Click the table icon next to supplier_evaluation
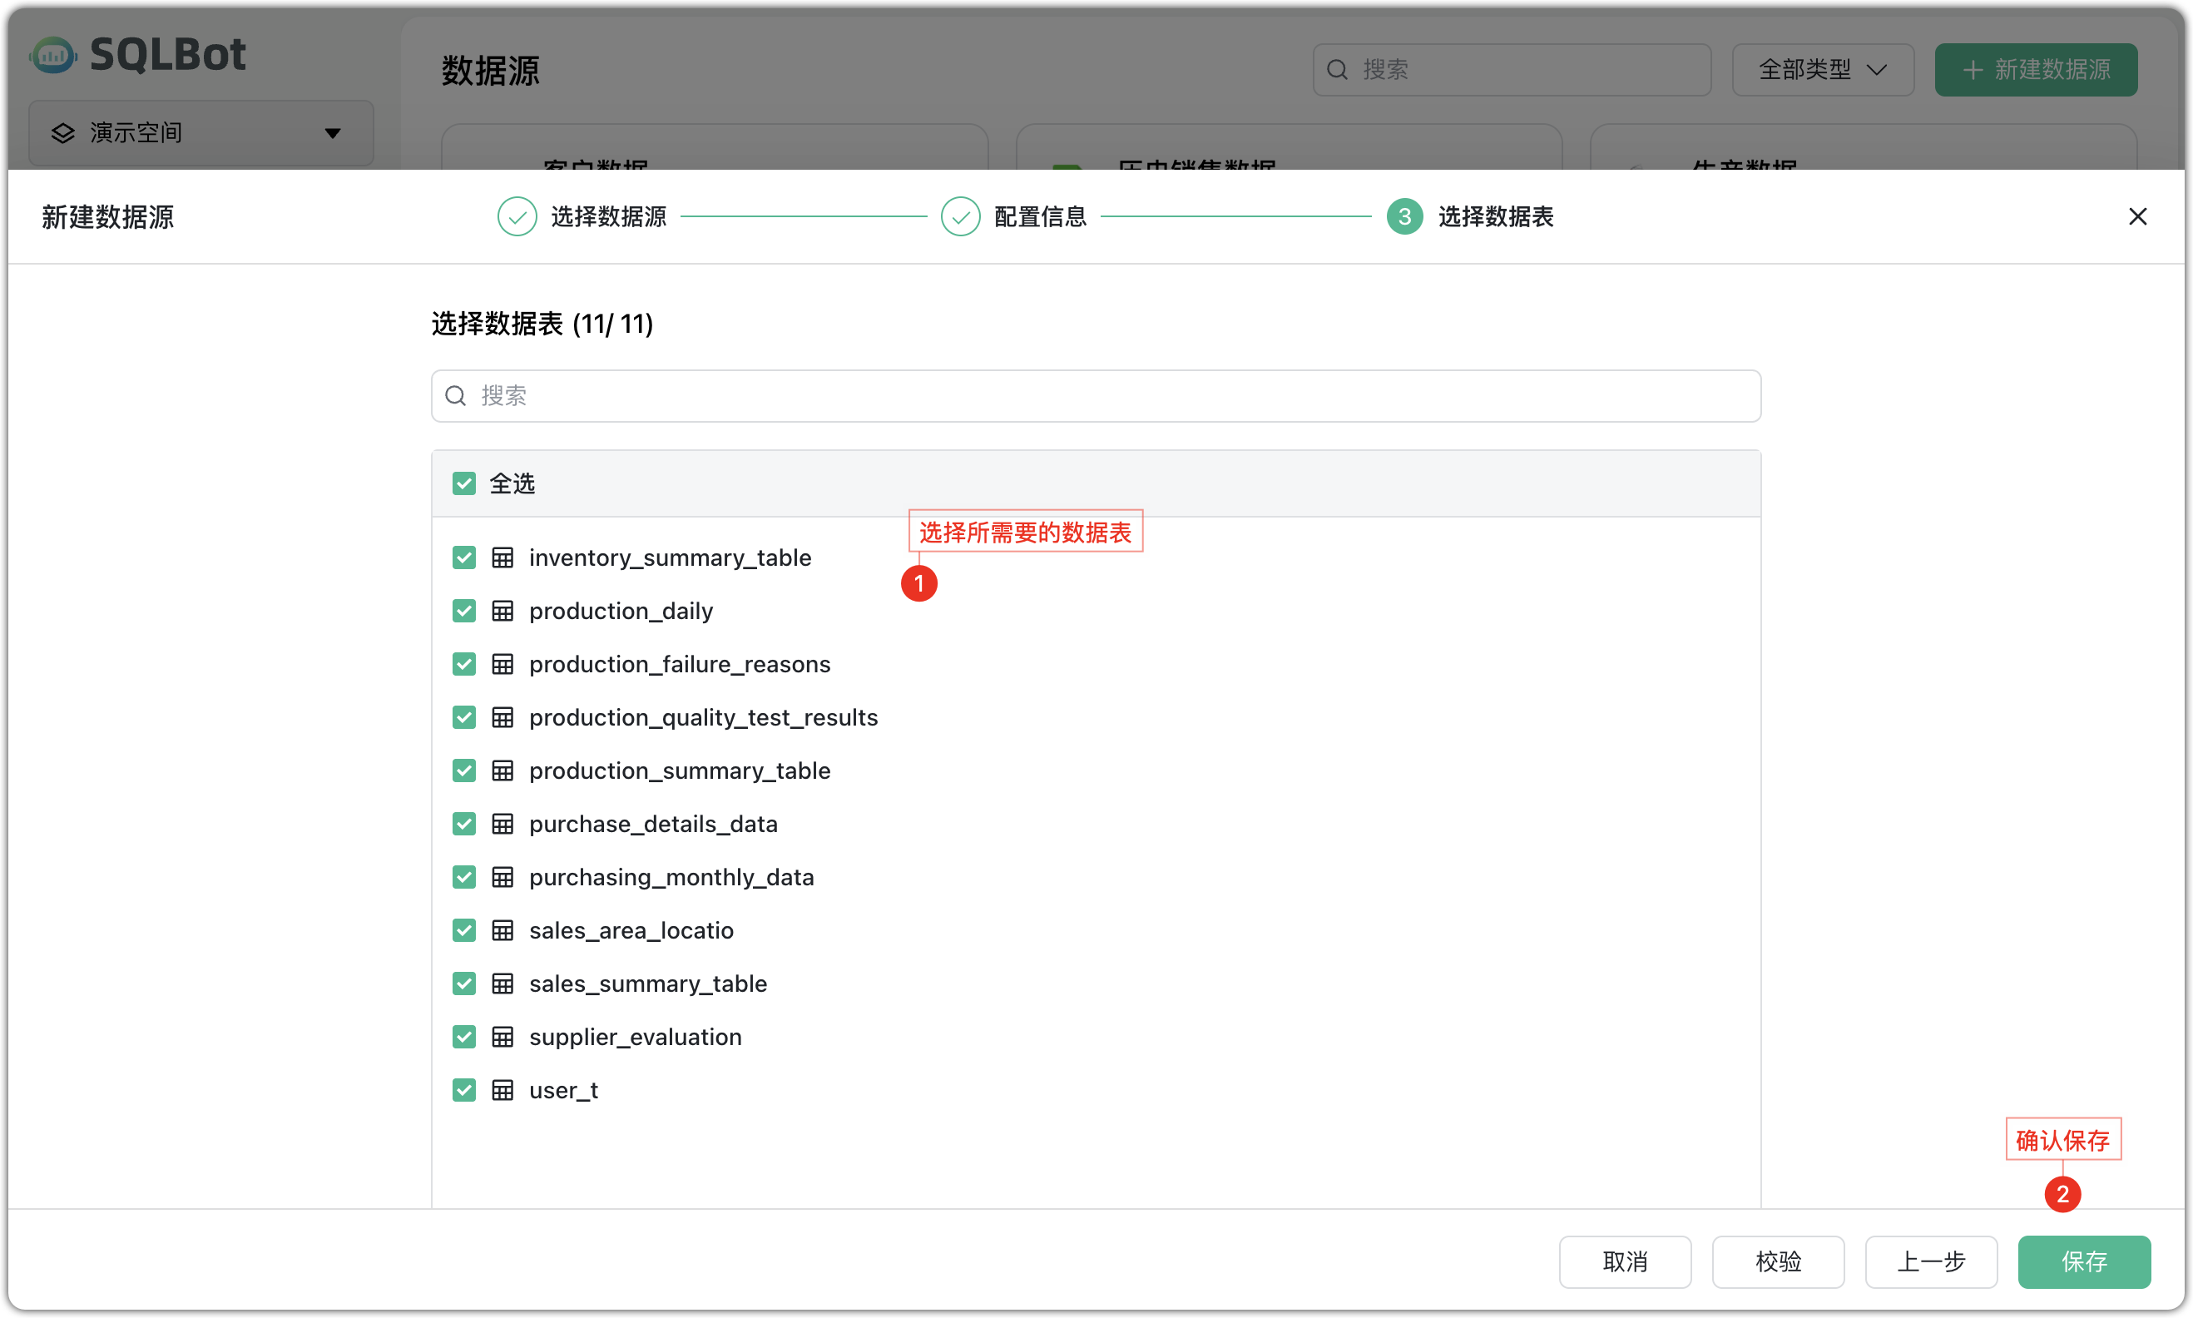Screen dimensions: 2193x1318 [x=503, y=1037]
